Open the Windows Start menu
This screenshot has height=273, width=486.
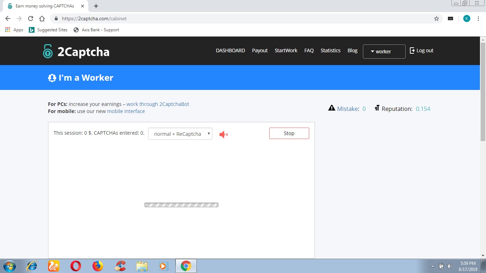(x=9, y=266)
